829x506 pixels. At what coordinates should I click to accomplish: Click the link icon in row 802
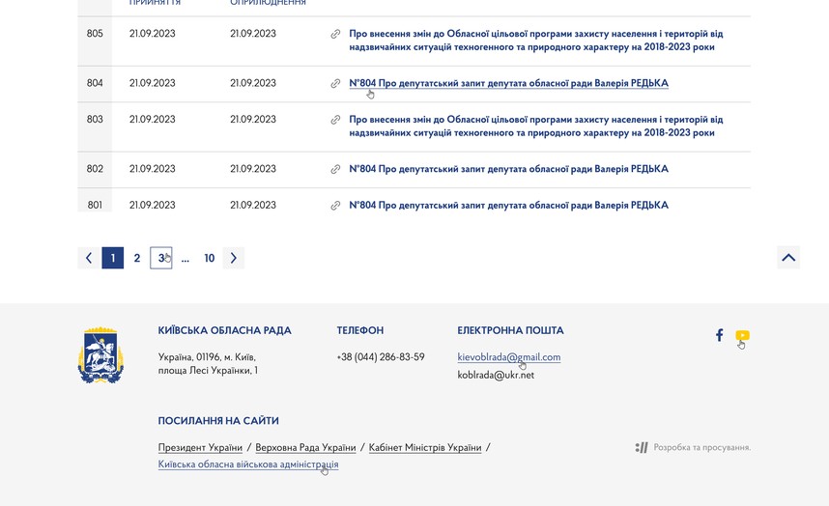coord(335,170)
